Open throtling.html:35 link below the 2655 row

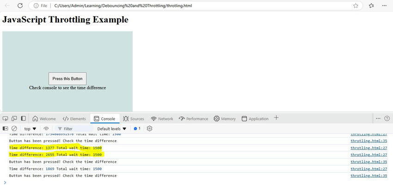pyautogui.click(x=368, y=162)
